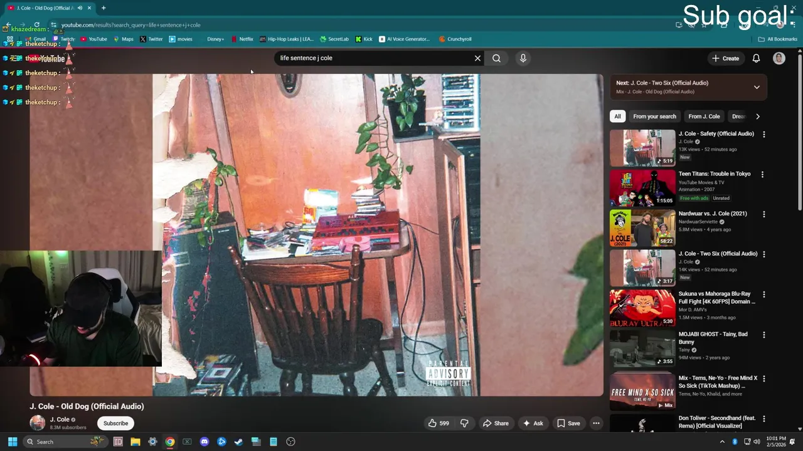Like the video with thumbs up

(439, 423)
